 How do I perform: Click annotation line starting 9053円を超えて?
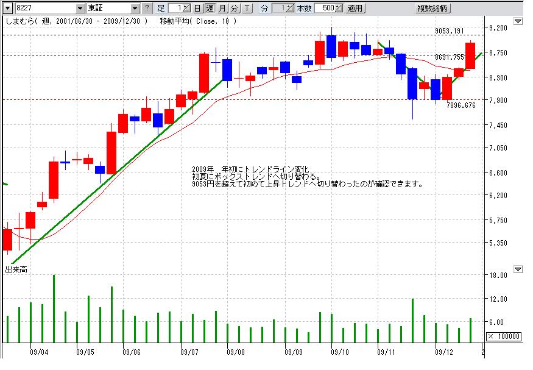pos(308,184)
